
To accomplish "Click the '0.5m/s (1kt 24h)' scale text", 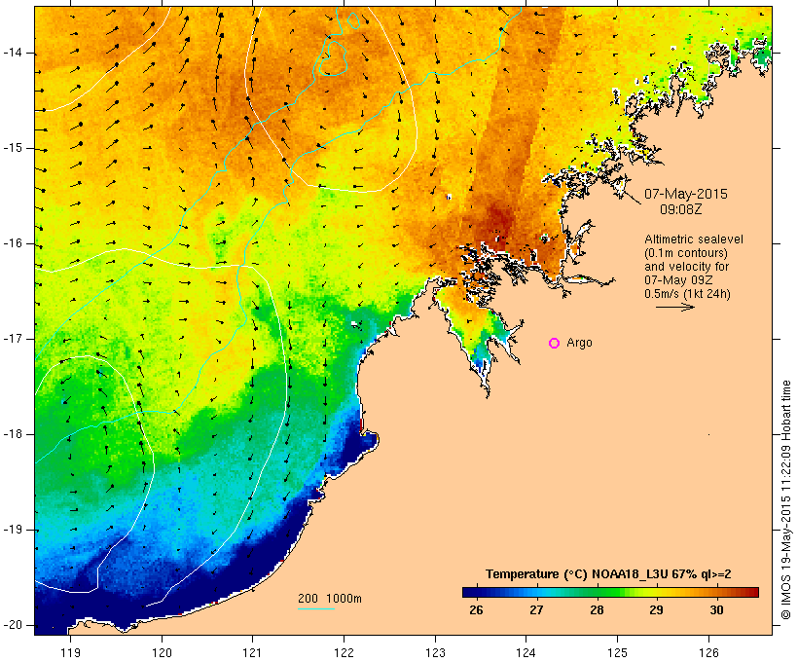I will point(688,294).
